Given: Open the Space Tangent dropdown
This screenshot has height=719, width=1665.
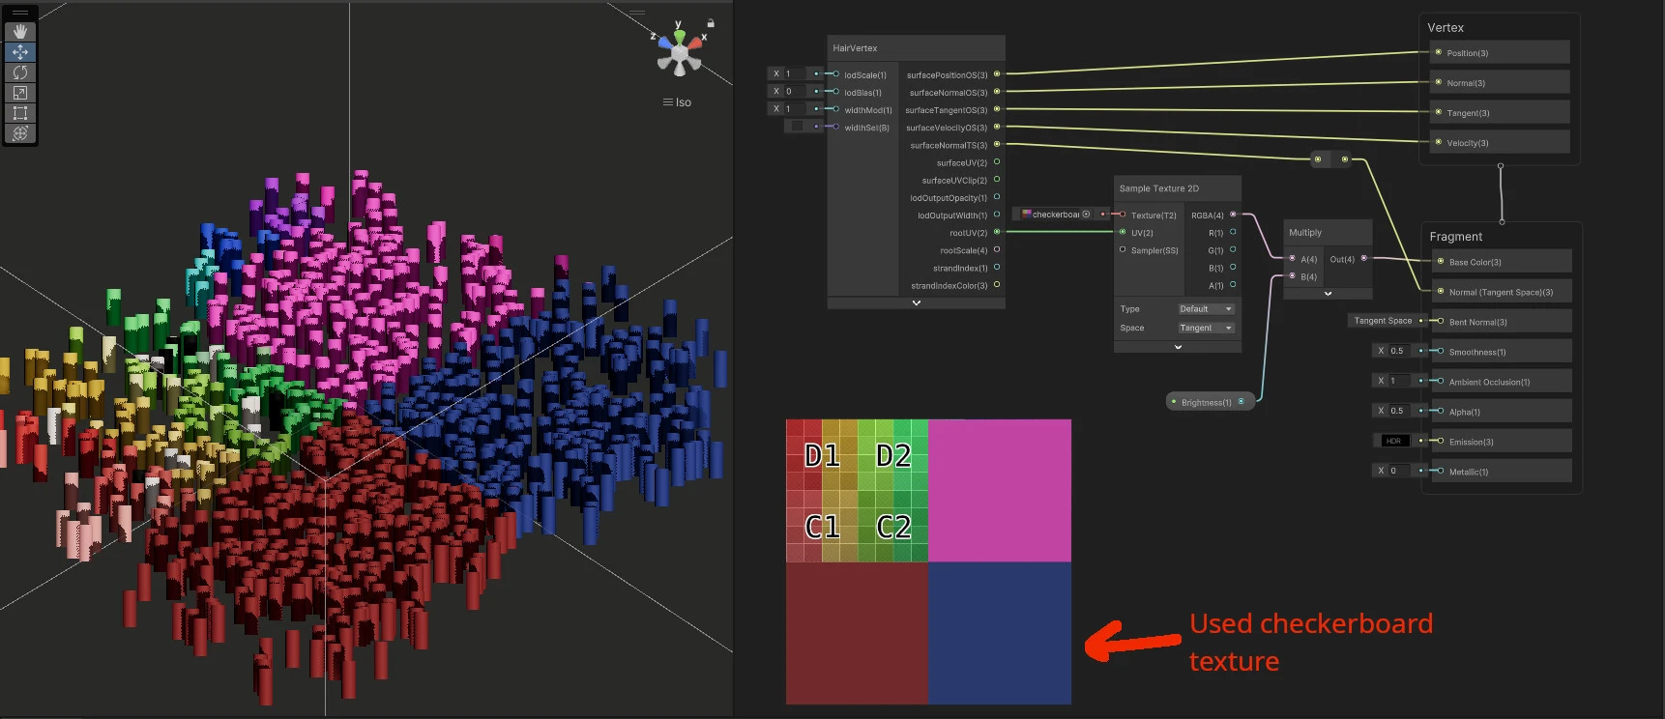Looking at the screenshot, I should point(1206,328).
